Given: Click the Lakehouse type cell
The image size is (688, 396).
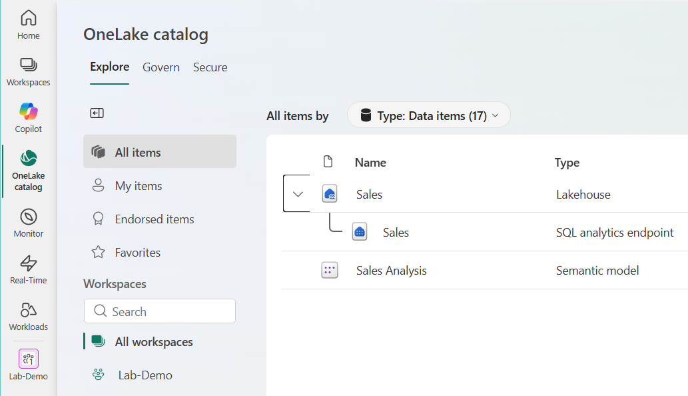Looking at the screenshot, I should tap(583, 195).
